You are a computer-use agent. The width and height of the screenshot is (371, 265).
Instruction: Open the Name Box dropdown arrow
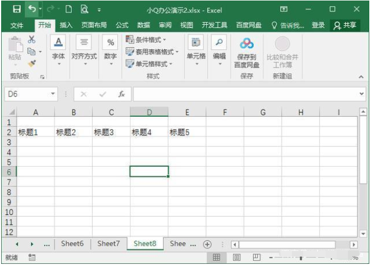(x=53, y=94)
